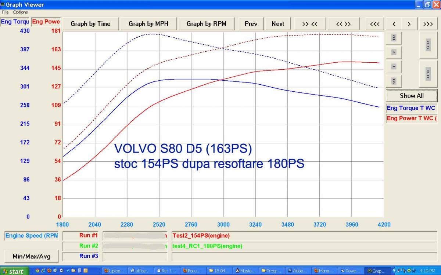
Task: Click the Test2_154PS(engine) run name
Action: coord(201,236)
